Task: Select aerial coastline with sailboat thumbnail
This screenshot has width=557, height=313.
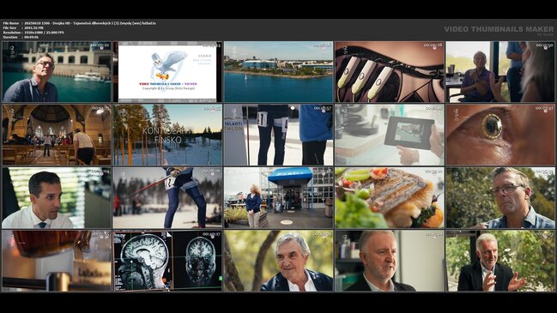Action: click(278, 72)
